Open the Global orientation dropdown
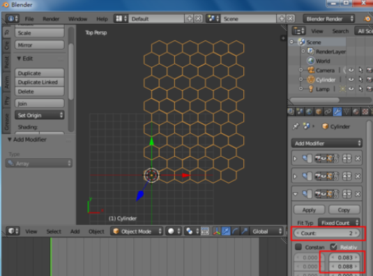This screenshot has height=276, width=373. click(266, 231)
